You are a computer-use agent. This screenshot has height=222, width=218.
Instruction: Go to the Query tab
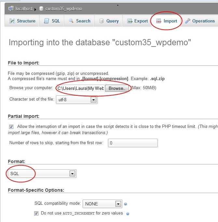pos(108,21)
